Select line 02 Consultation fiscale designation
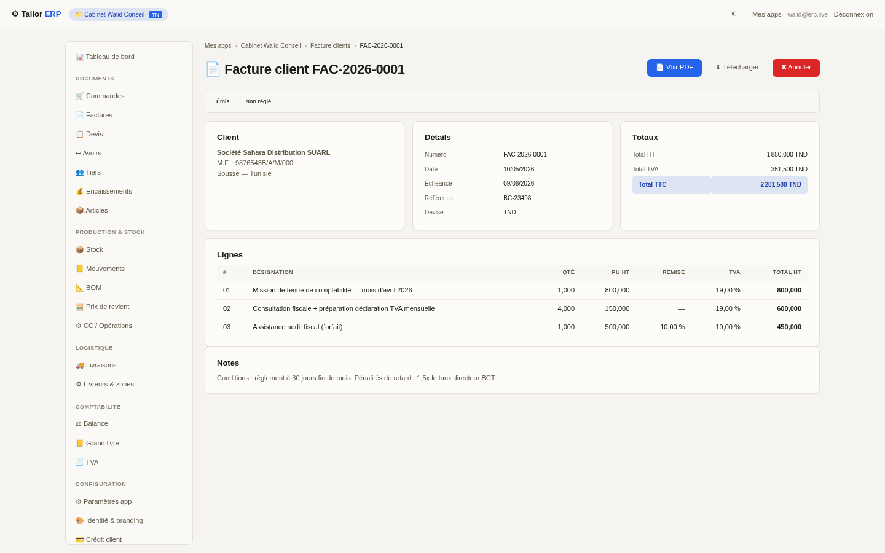885x553 pixels. [x=344, y=308]
